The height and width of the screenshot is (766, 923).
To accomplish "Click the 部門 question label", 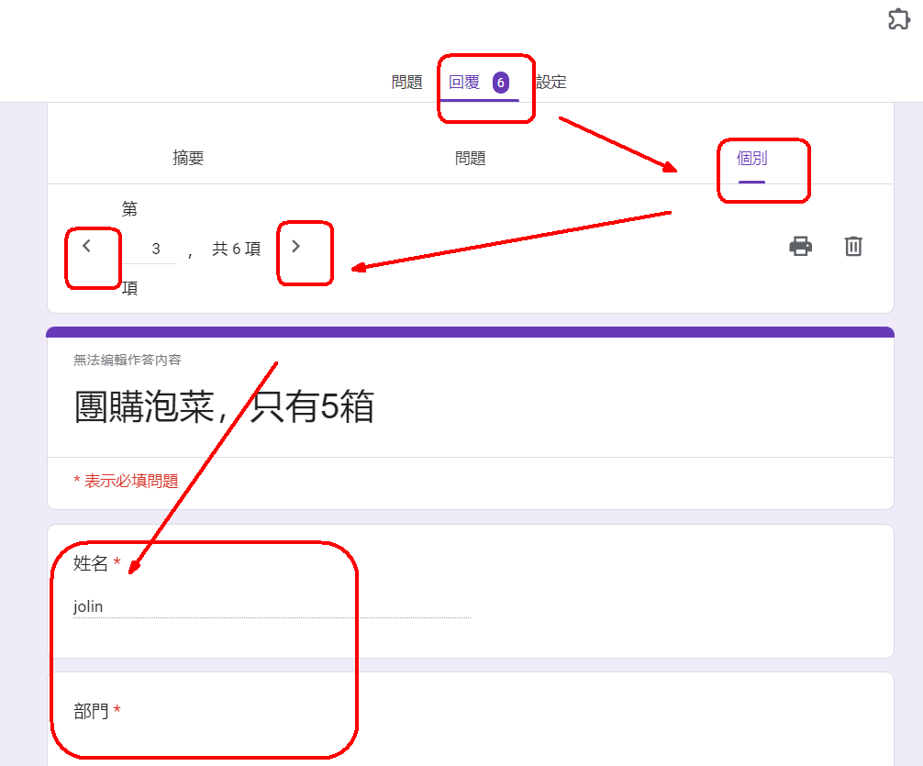I will (x=91, y=711).
